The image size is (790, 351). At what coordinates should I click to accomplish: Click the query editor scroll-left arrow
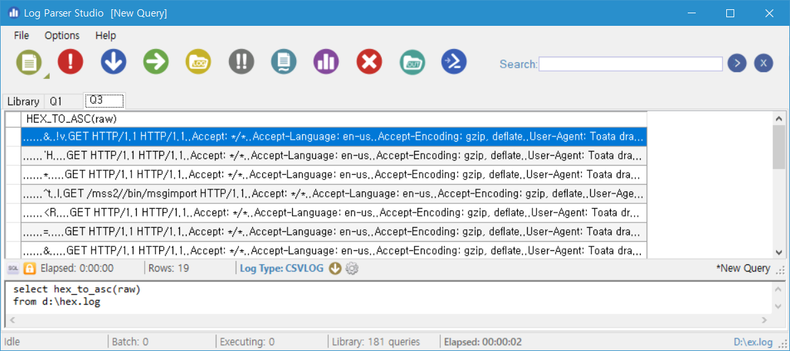pyautogui.click(x=12, y=320)
